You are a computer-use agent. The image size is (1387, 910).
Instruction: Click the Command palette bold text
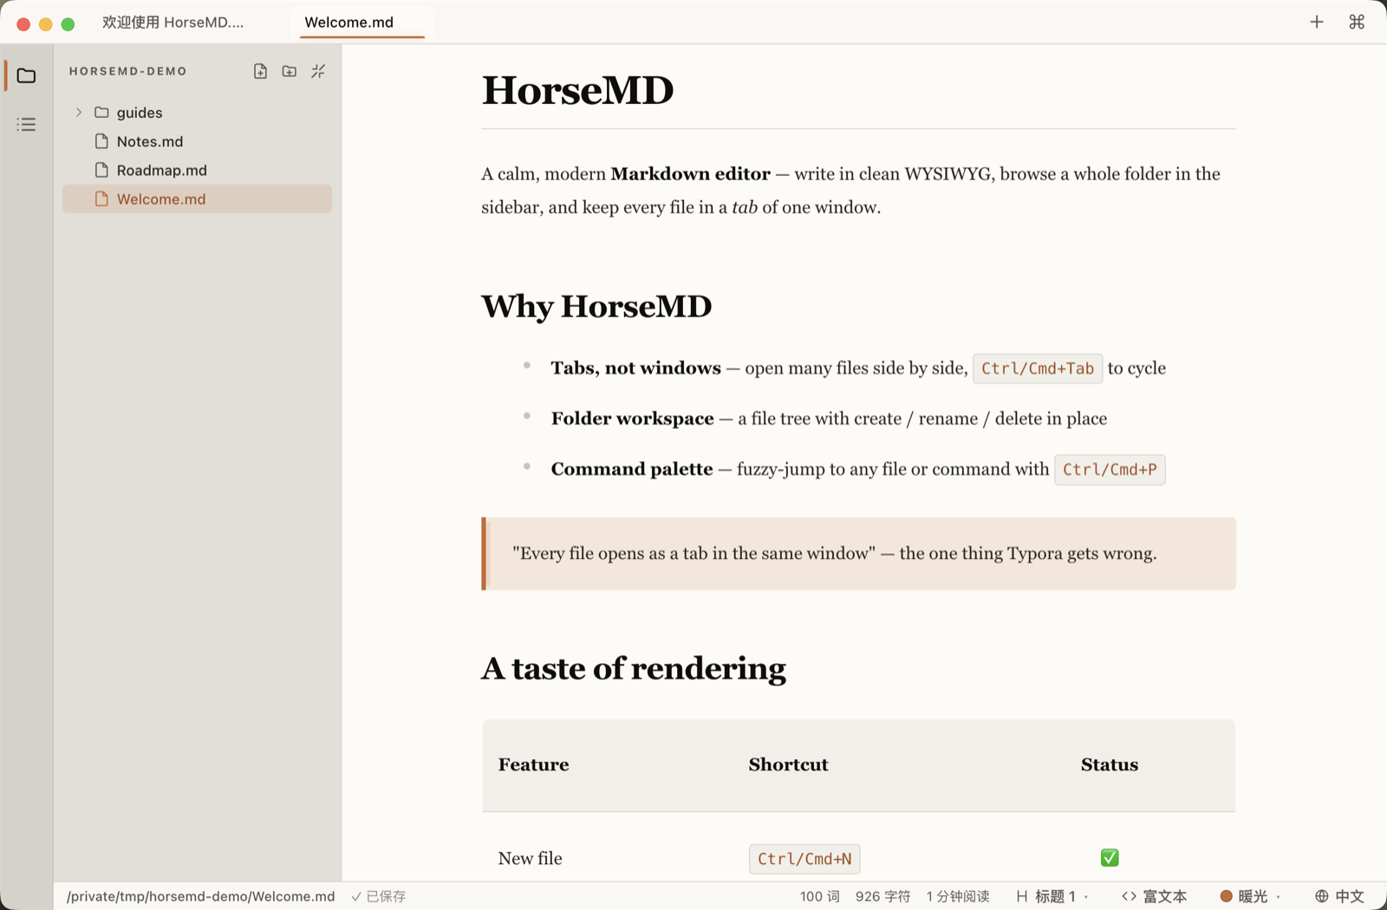tap(632, 469)
